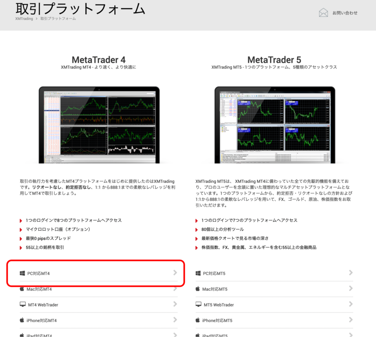Click the 80個以上の分析ツール bullet text

tap(223, 229)
